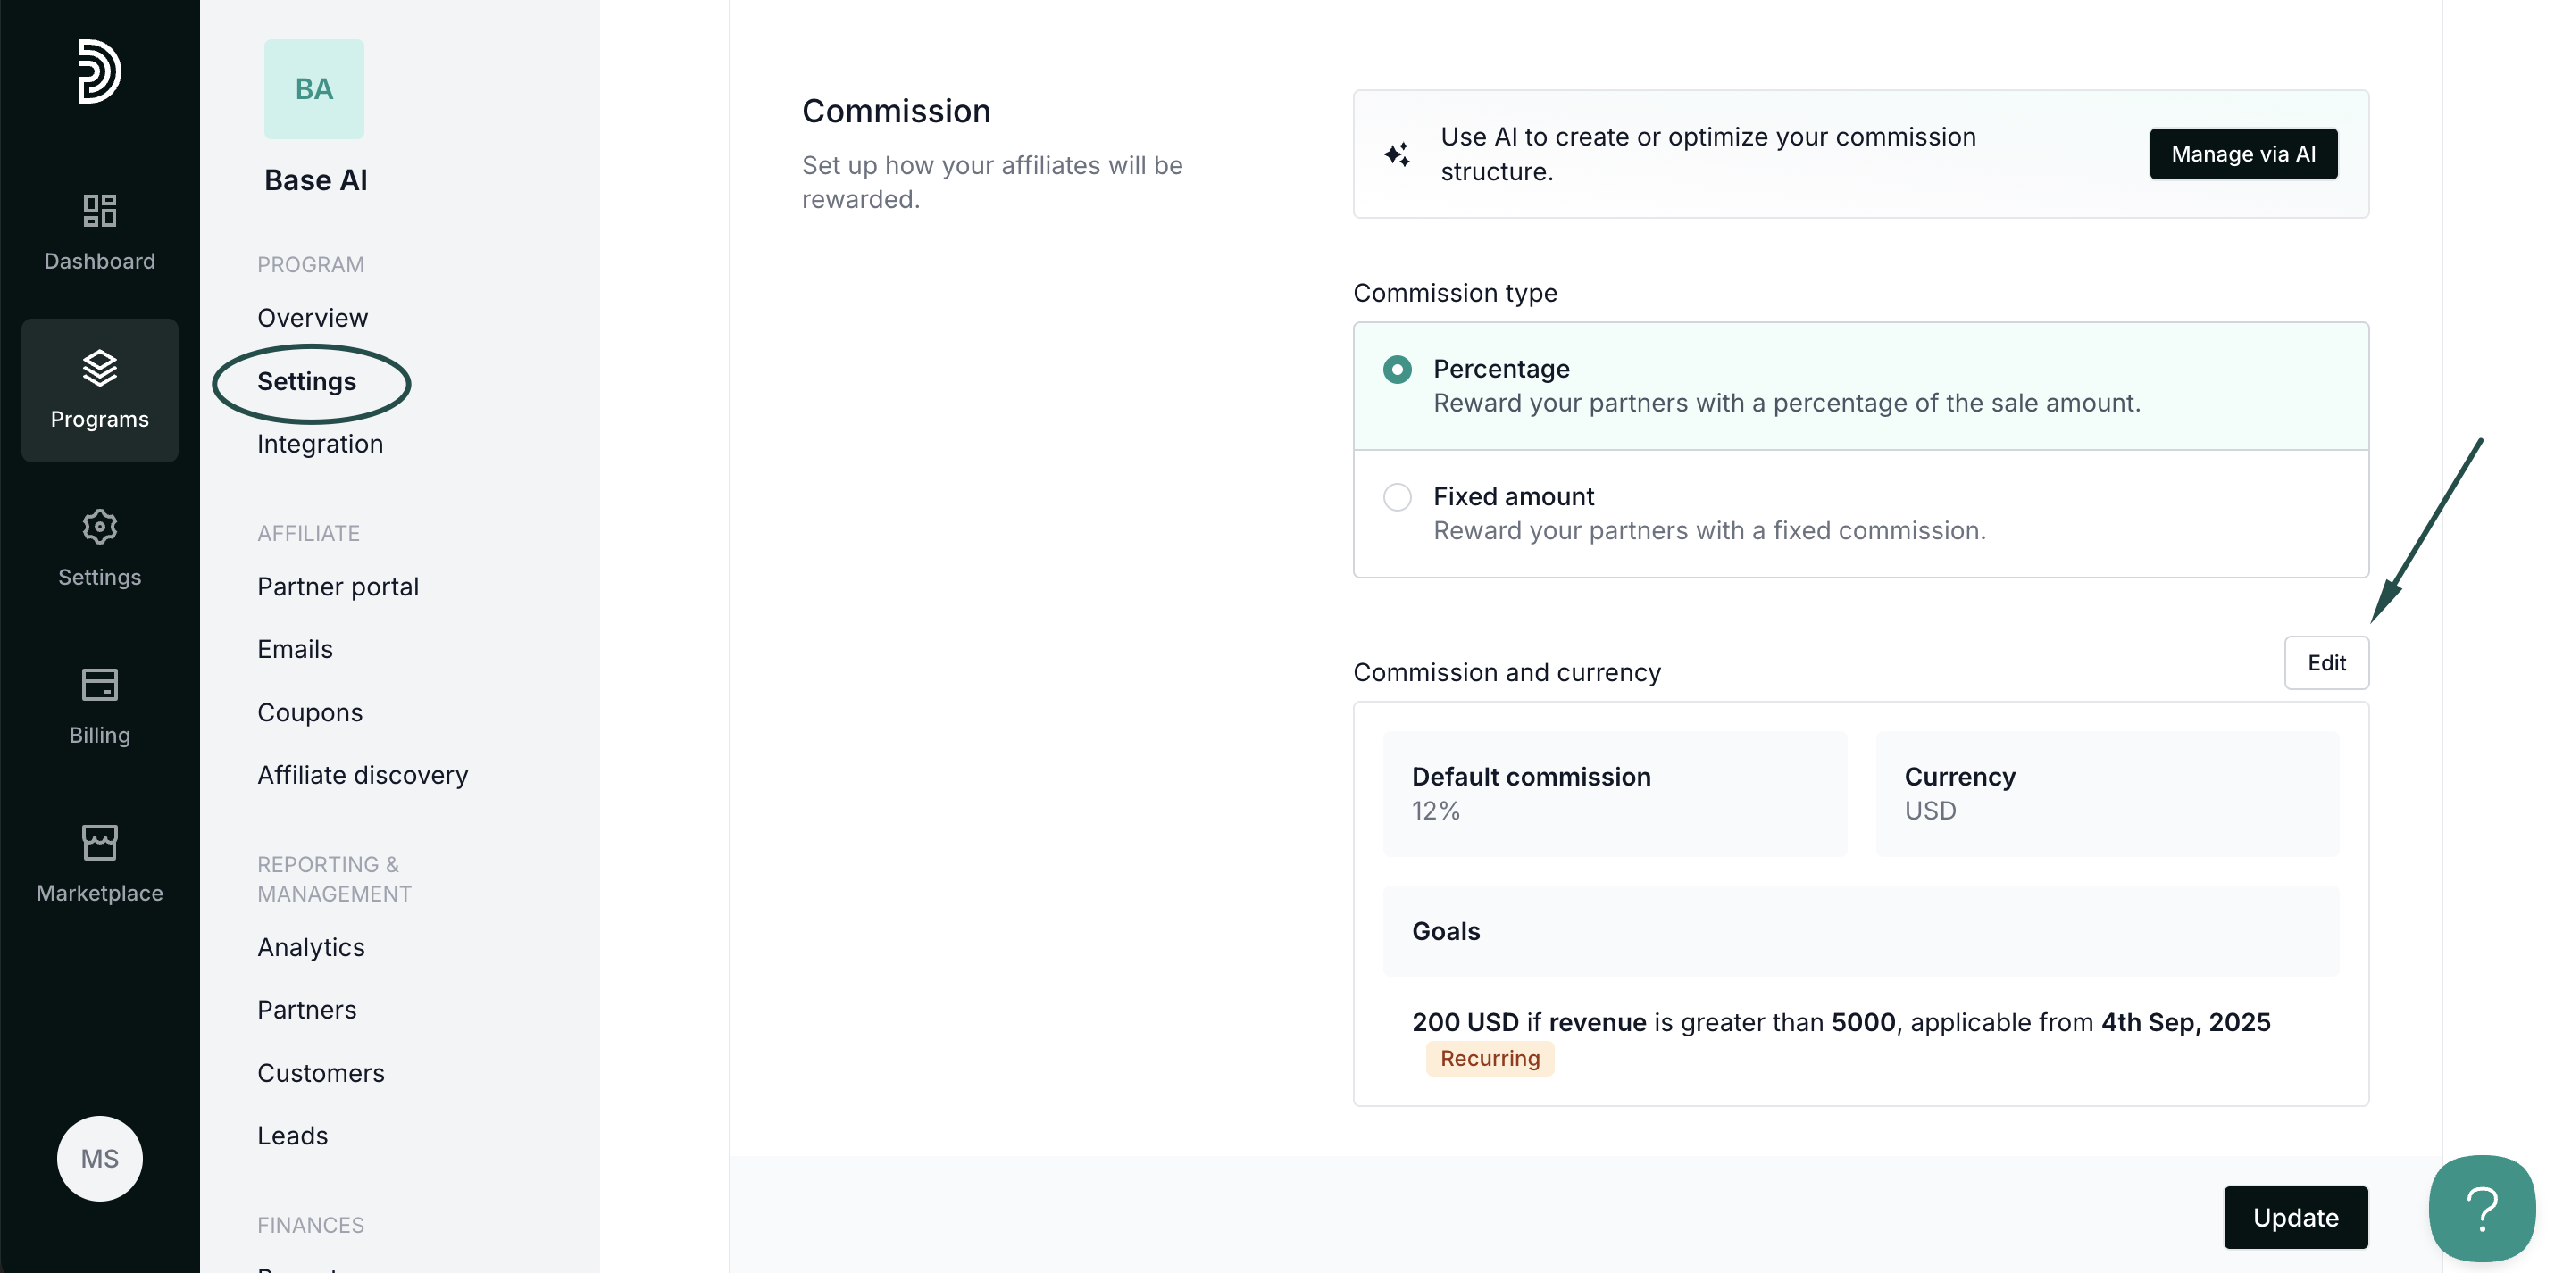Screen dimensions: 2563x1273
Task: Open Affiliate discovery page
Action: pyautogui.click(x=363, y=776)
